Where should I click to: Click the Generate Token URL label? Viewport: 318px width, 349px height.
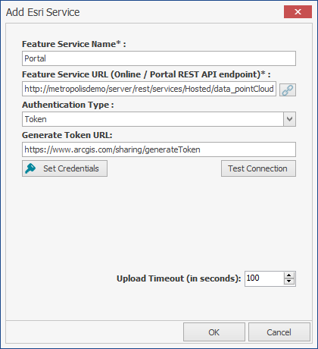(67, 135)
